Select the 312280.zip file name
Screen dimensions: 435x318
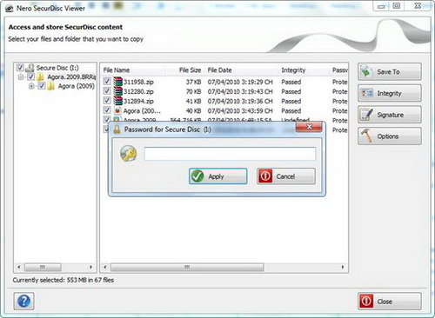tap(138, 91)
